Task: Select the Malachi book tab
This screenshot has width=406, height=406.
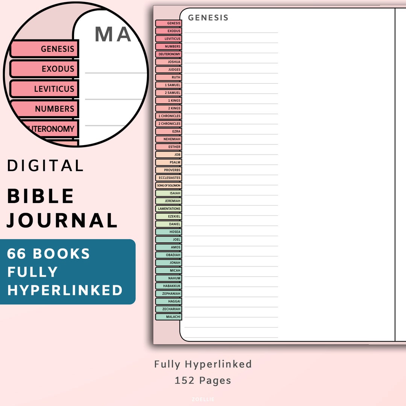Action: [x=169, y=317]
